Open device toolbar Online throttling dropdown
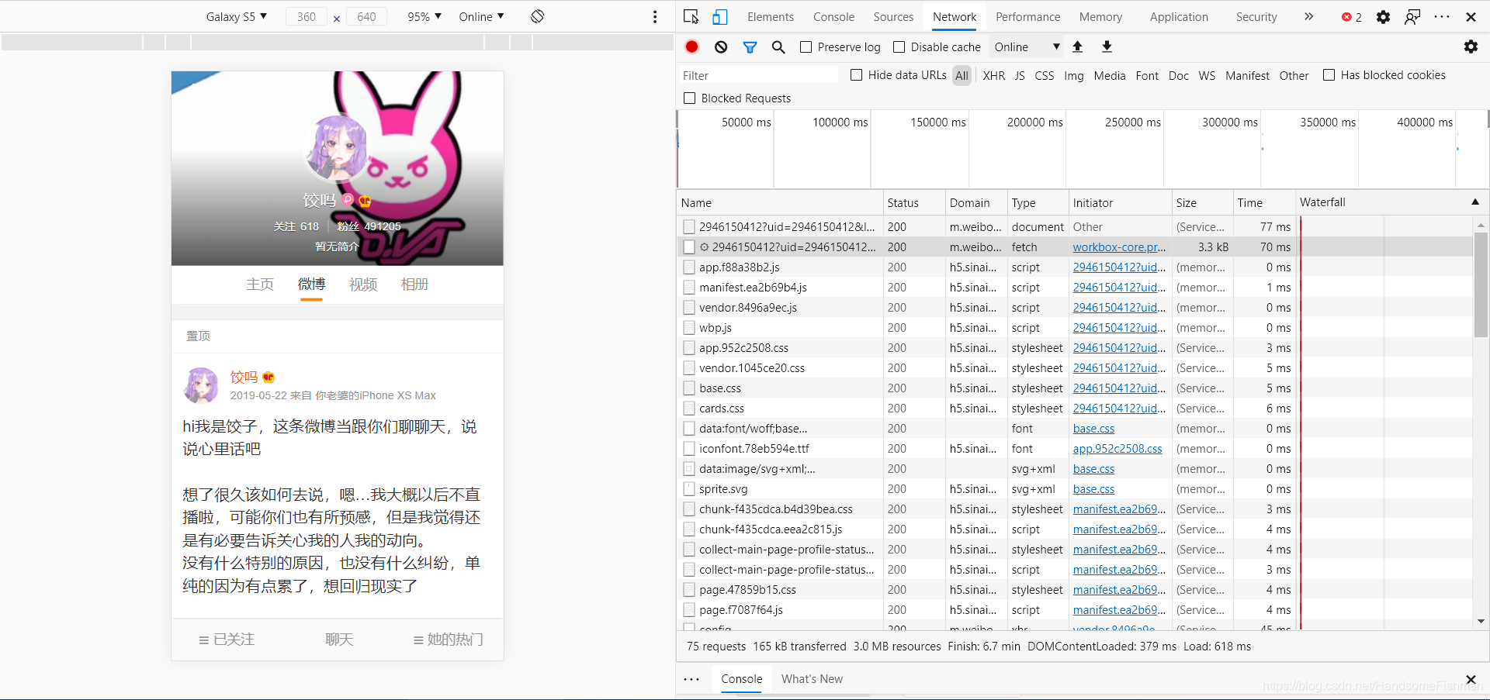Viewport: 1490px width, 700px height. click(x=481, y=16)
